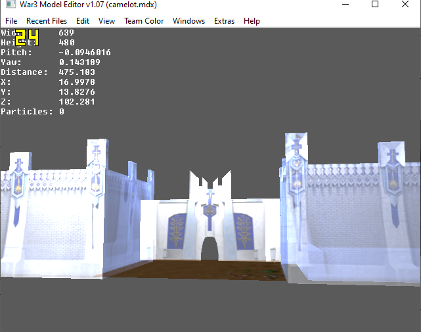421x332 pixels.
Task: Close the War3 Model Editor window
Action: coord(405,4)
